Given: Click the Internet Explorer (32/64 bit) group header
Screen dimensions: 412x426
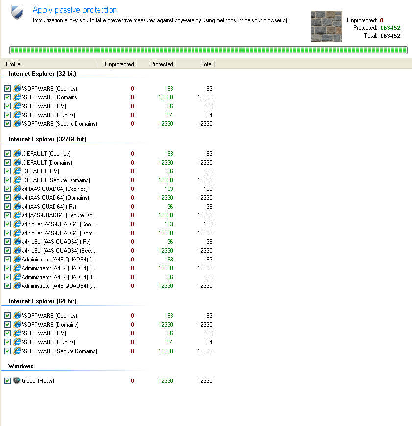Looking at the screenshot, I should (x=47, y=139).
